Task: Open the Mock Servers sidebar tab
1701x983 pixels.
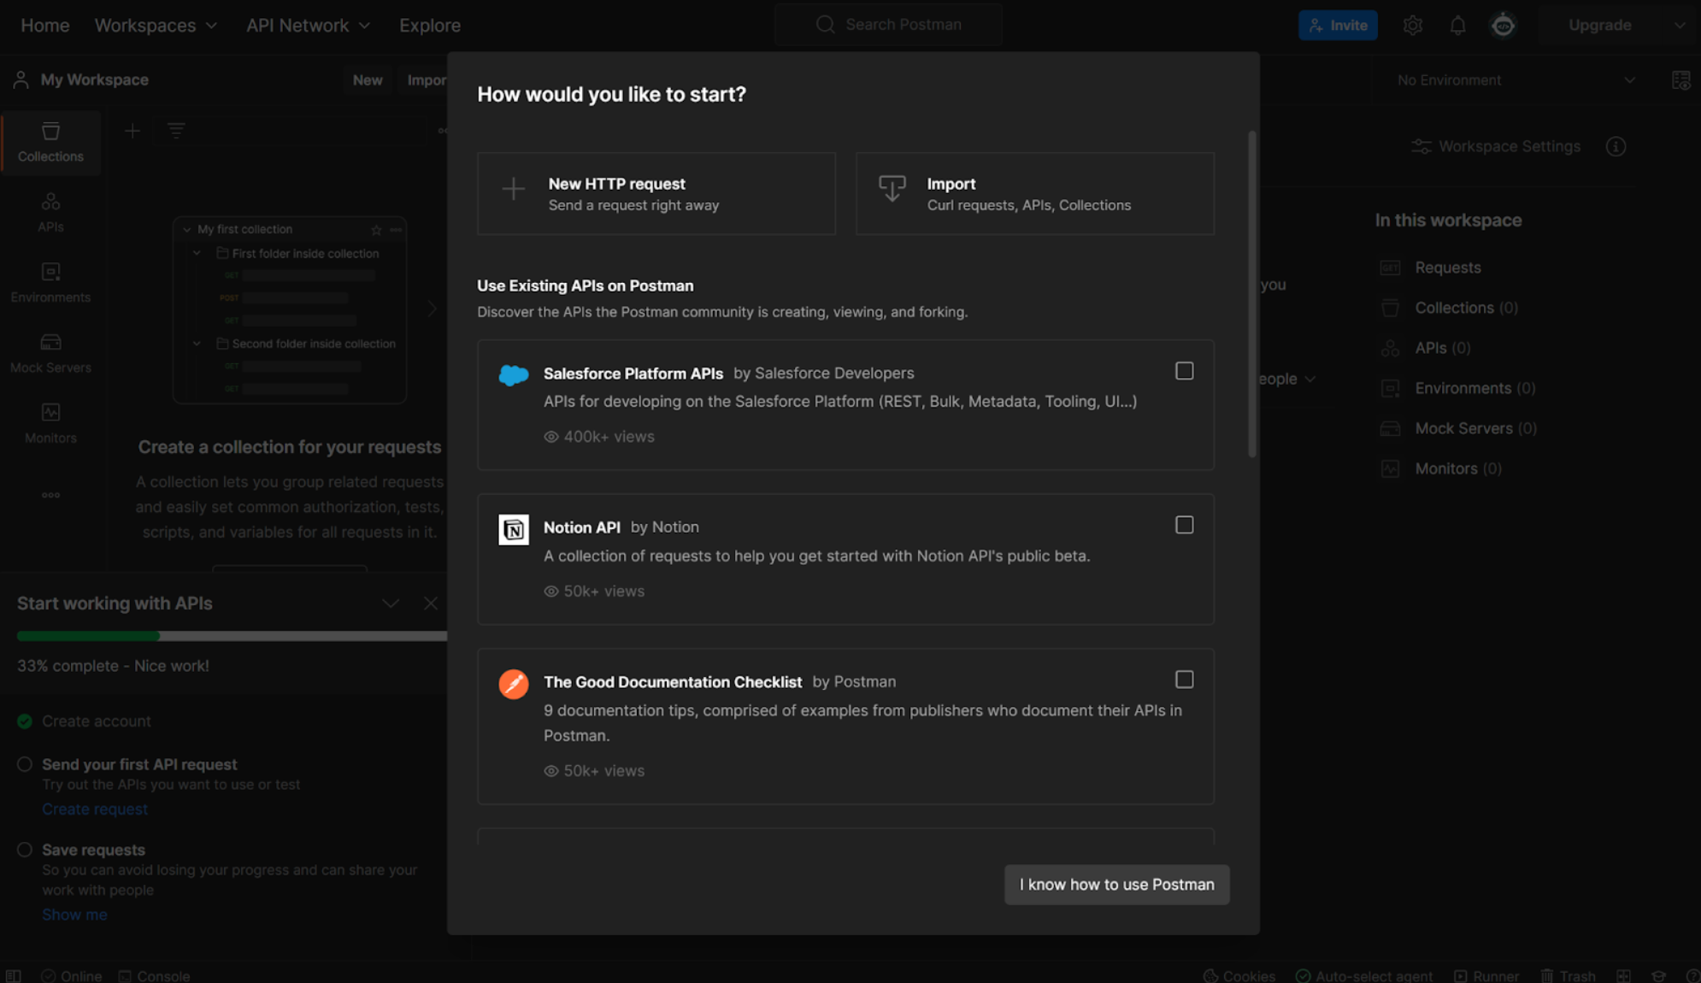Action: 50,353
